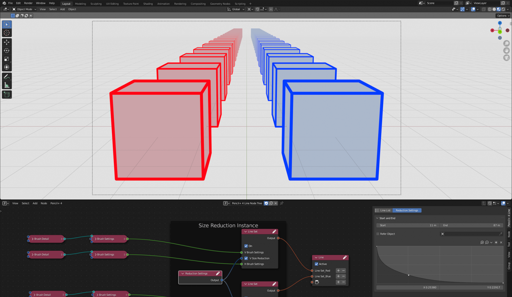Disable the Active checkbox on the Line node

pyautogui.click(x=316, y=264)
